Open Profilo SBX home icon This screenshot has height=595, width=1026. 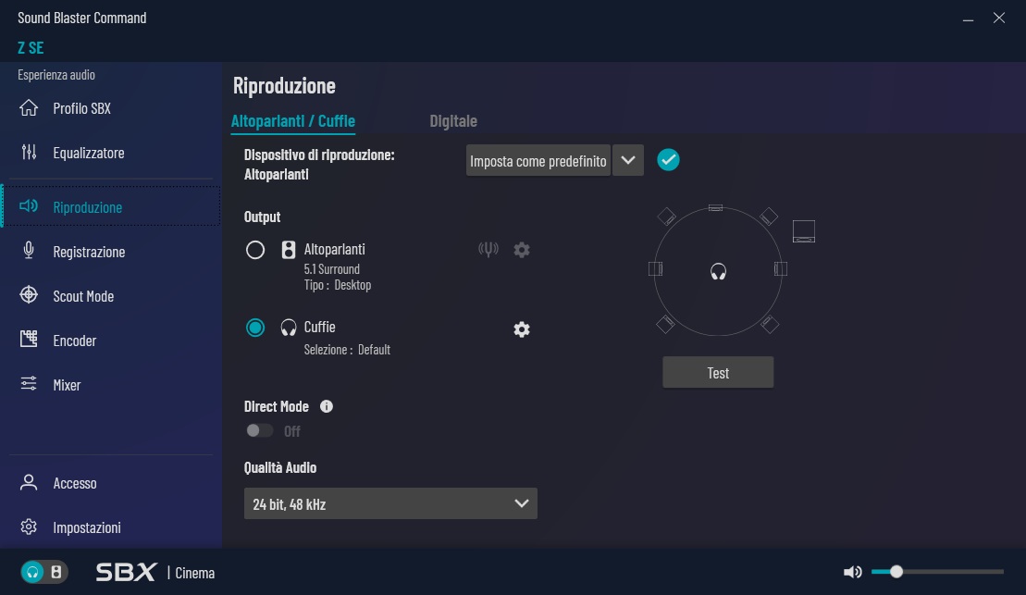29,107
